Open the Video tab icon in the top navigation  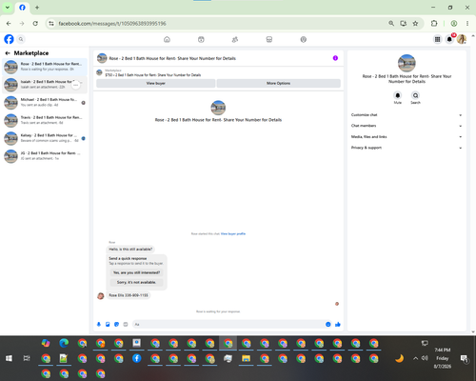pyautogui.click(x=201, y=39)
